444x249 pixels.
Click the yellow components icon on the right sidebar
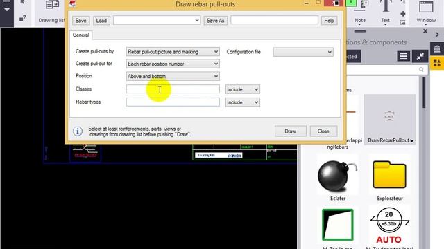437,63
